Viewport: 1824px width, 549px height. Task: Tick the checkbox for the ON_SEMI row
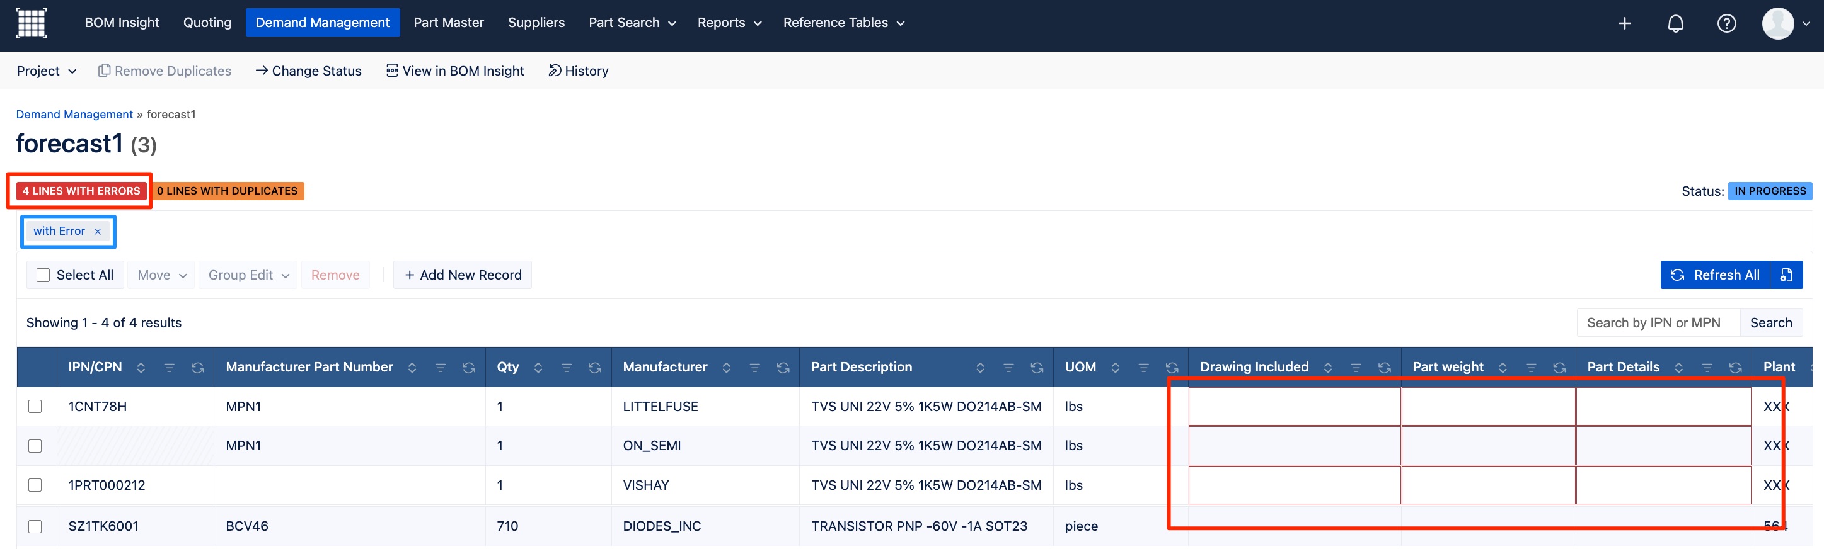pos(35,446)
